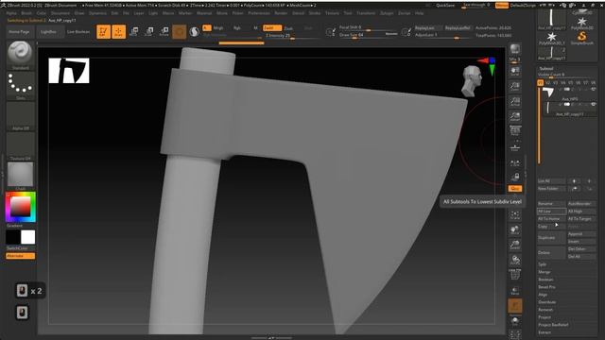This screenshot has width=605, height=340.
Task: Pick a color in the color picker
Action: 21,207
